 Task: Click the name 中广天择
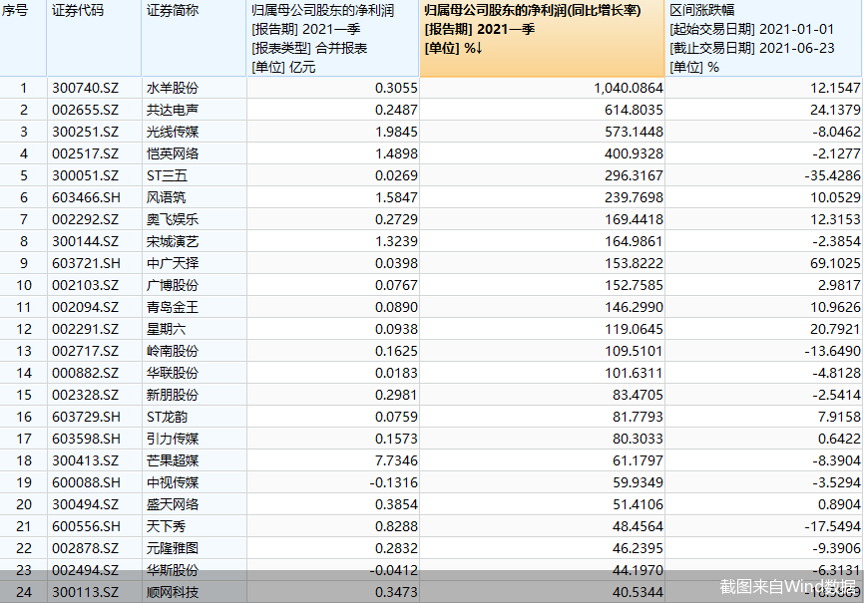click(x=173, y=263)
